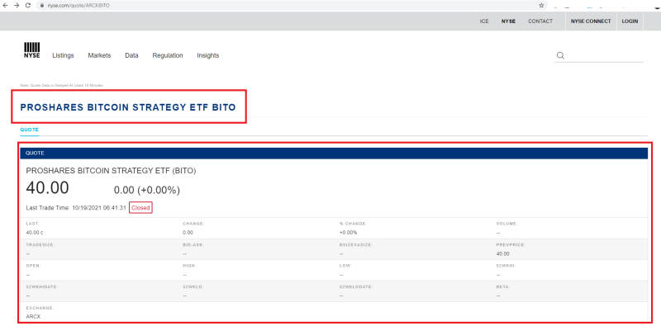
Task: Click the red Closed status badge
Action: point(140,208)
